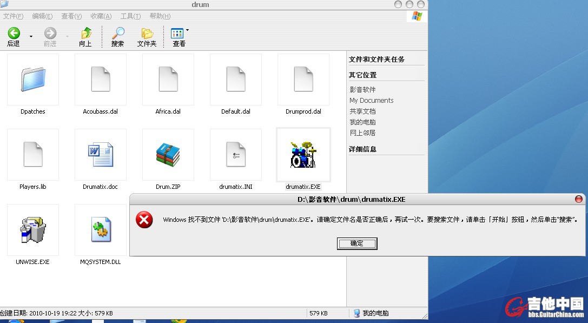This screenshot has width=588, height=323.
Task: Open the My Documents link
Action: pos(371,101)
